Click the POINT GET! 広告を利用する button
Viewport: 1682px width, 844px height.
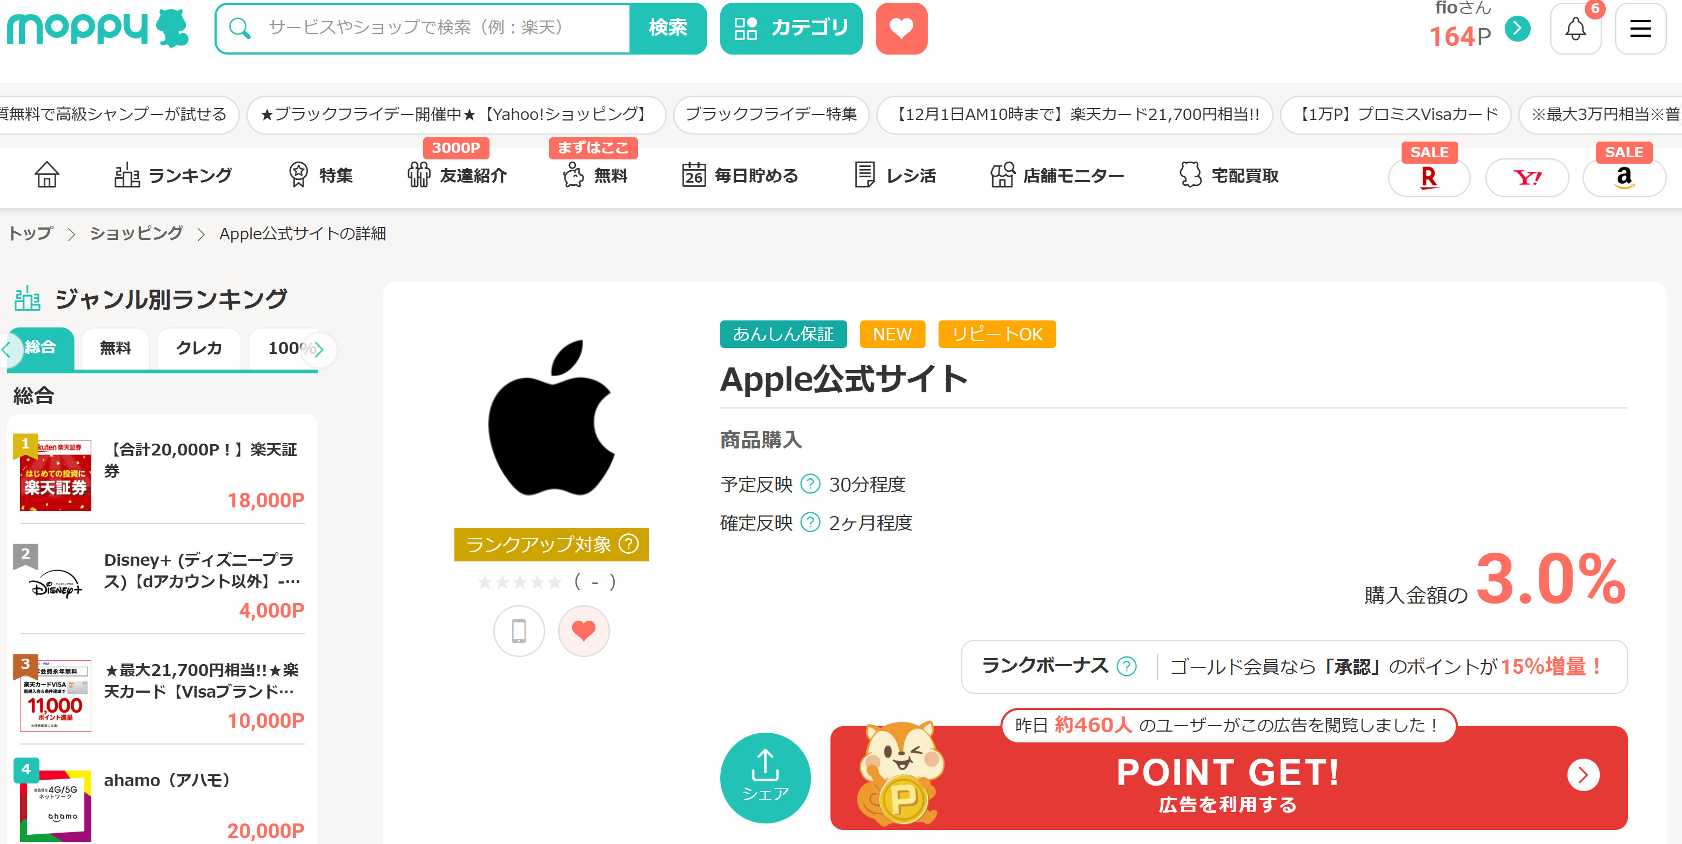pos(1228,777)
